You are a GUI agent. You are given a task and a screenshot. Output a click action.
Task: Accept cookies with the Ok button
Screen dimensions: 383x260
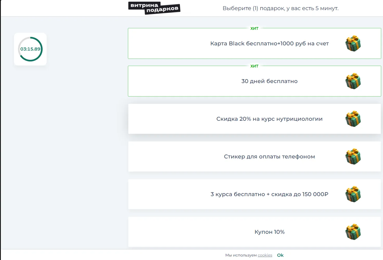(x=280, y=255)
